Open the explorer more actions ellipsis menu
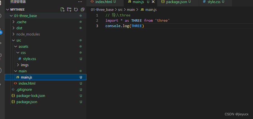 (x=80, y=2)
